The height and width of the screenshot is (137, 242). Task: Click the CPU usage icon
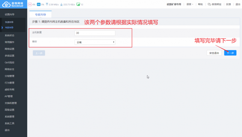pos(30,5)
